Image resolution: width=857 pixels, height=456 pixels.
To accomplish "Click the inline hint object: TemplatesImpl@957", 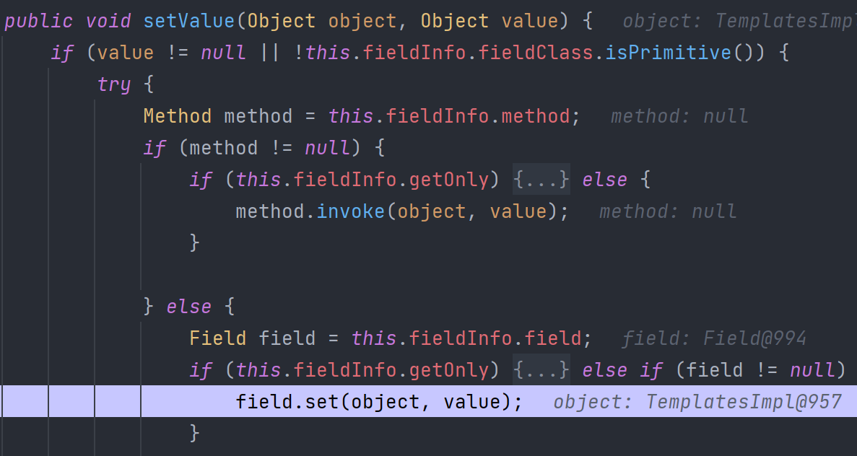I will pyautogui.click(x=697, y=402).
